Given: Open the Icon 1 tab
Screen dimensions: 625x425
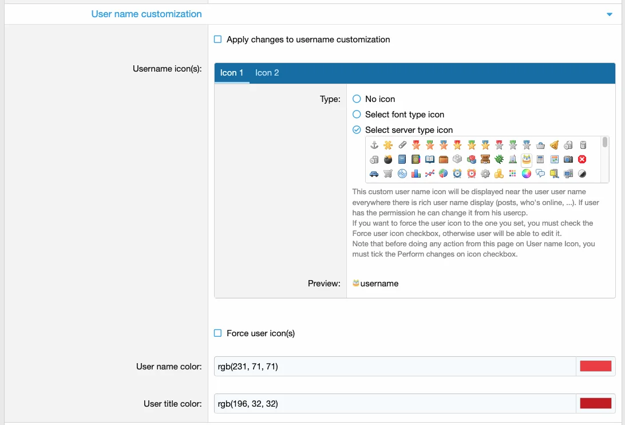Looking at the screenshot, I should pyautogui.click(x=232, y=73).
